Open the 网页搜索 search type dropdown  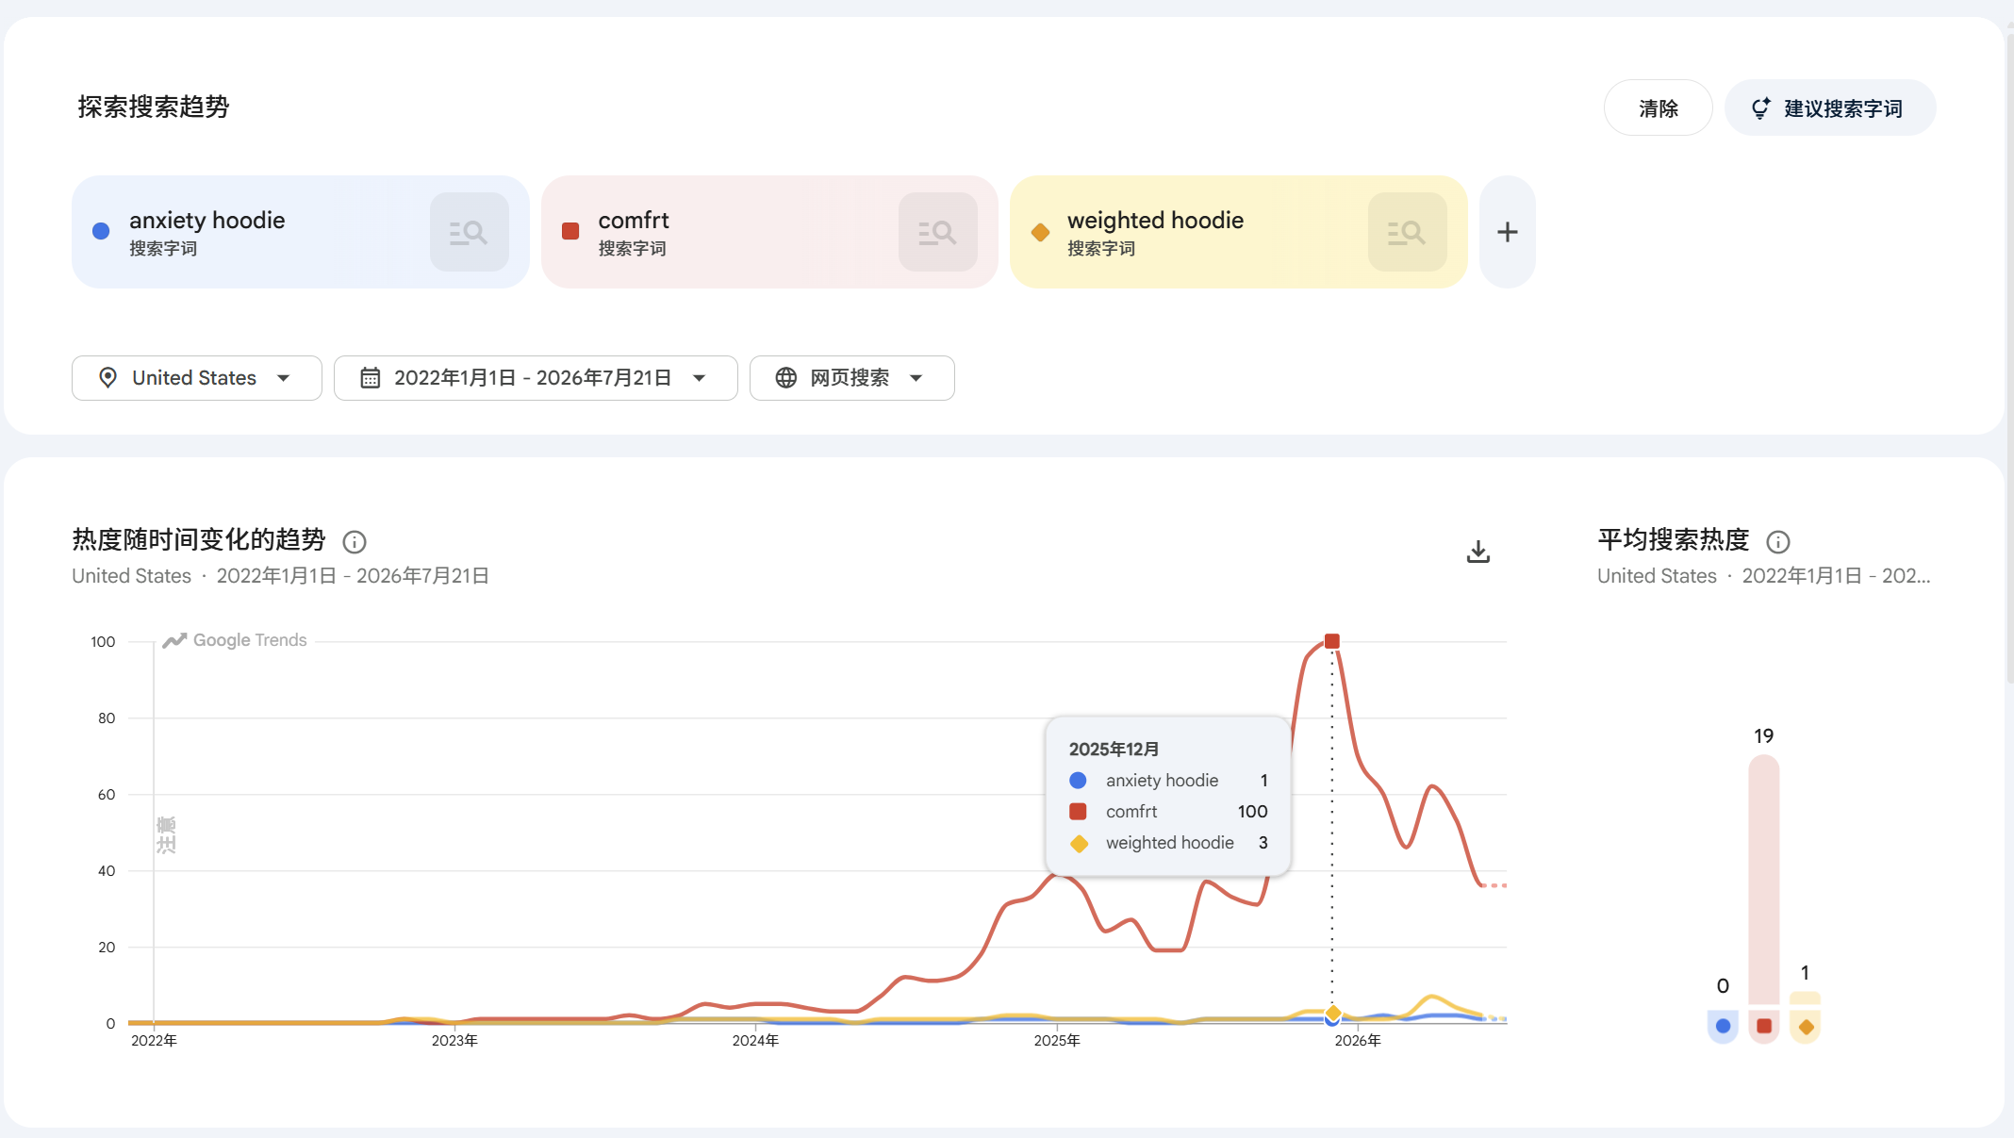pos(851,378)
